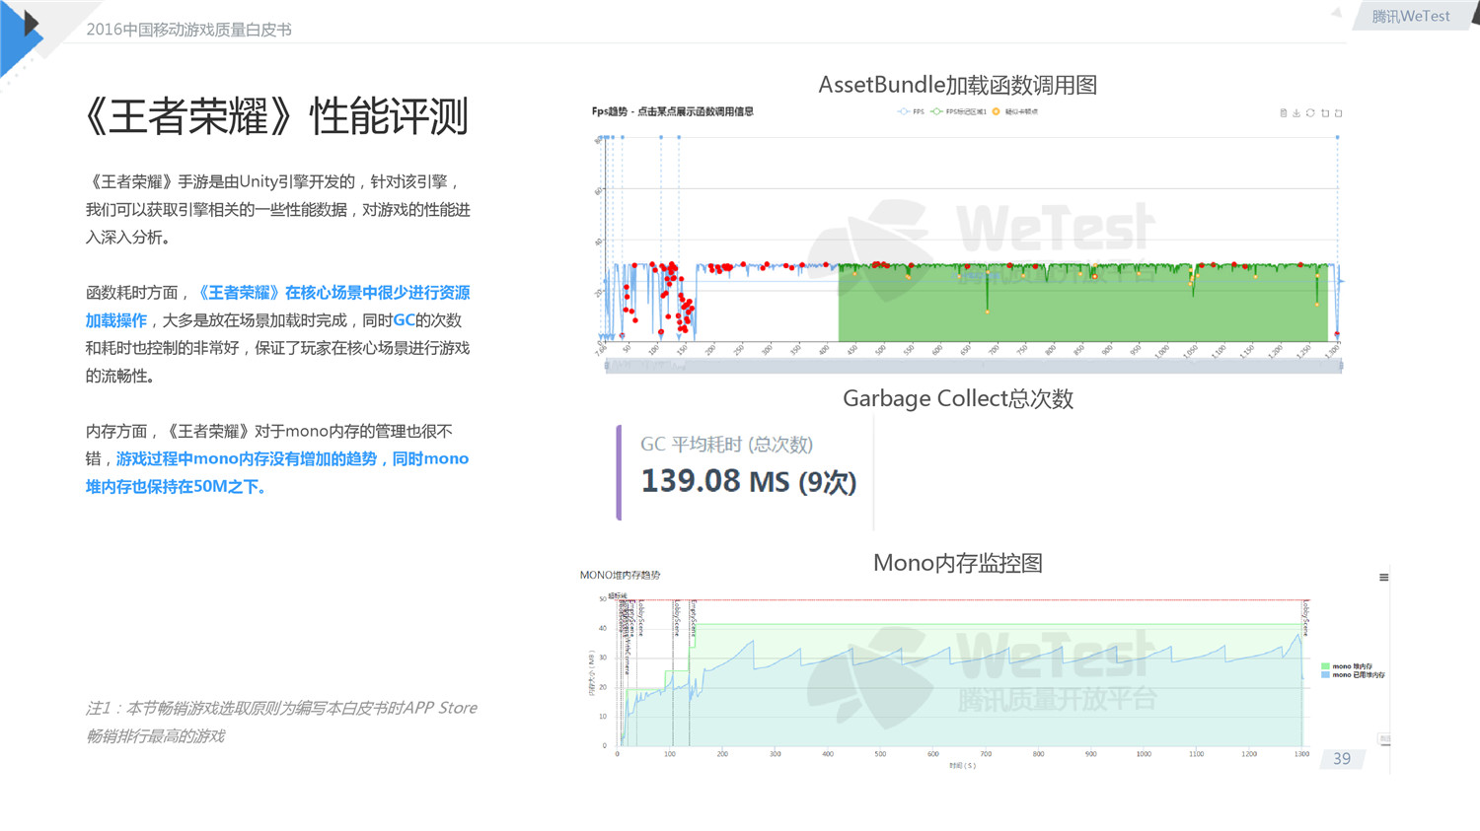Click the blue text 游戏过程中mono内存没有增加的趋势
The image size is (1480, 831).
[x=247, y=458]
